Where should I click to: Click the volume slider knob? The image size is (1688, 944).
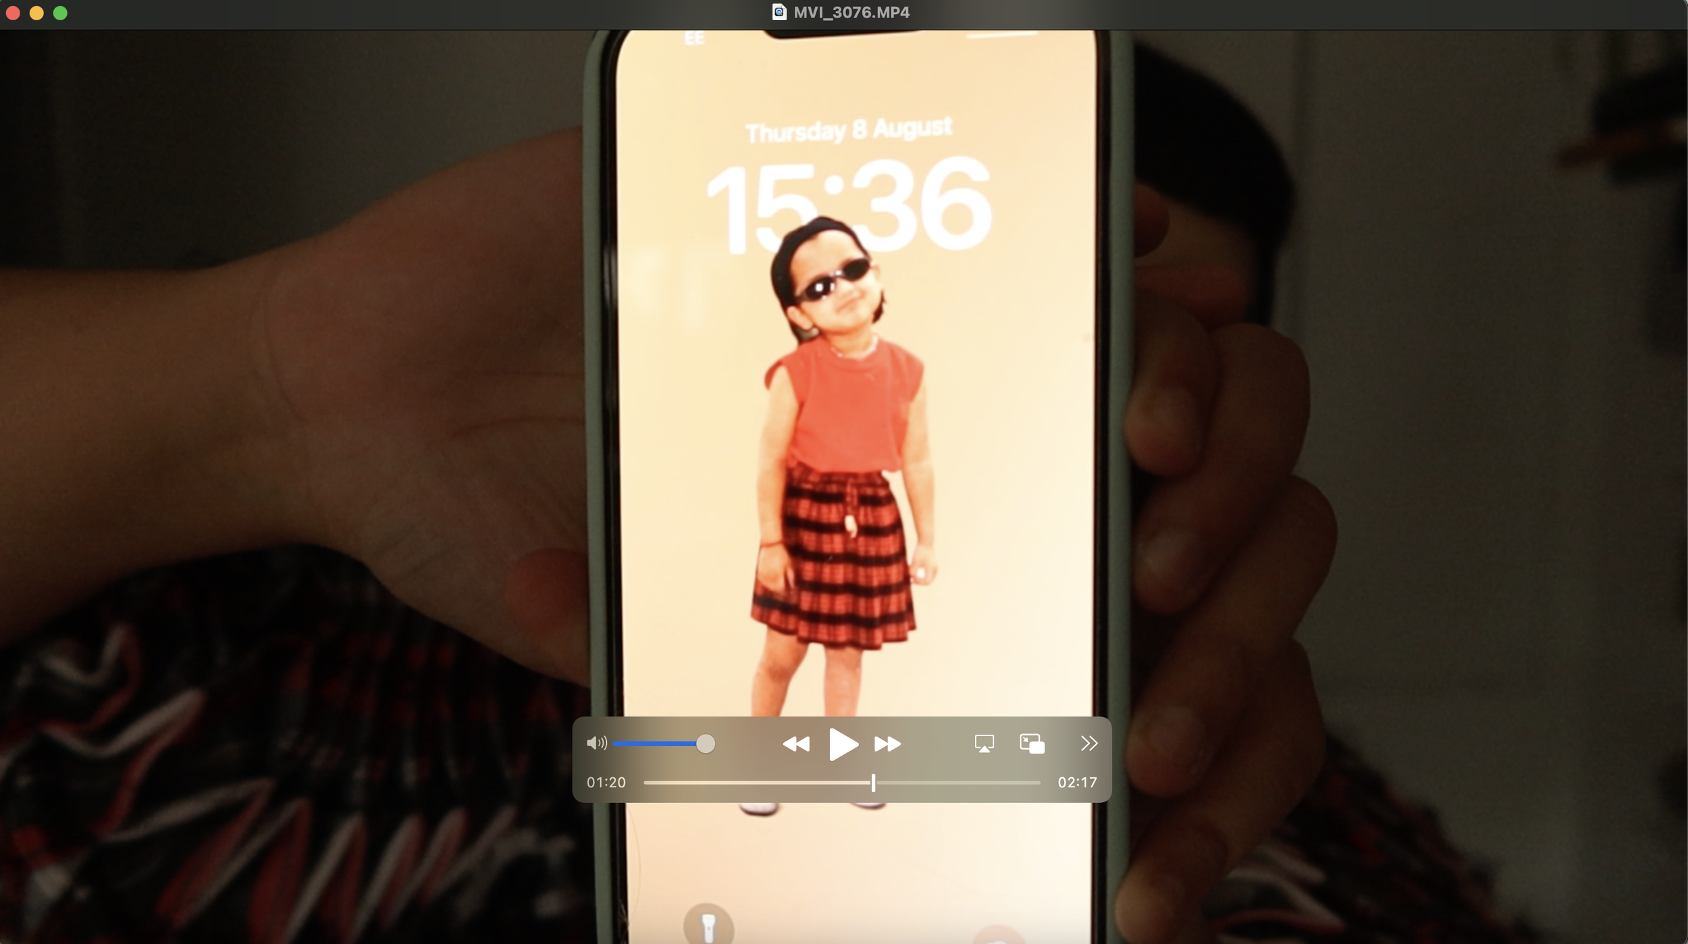tap(705, 743)
